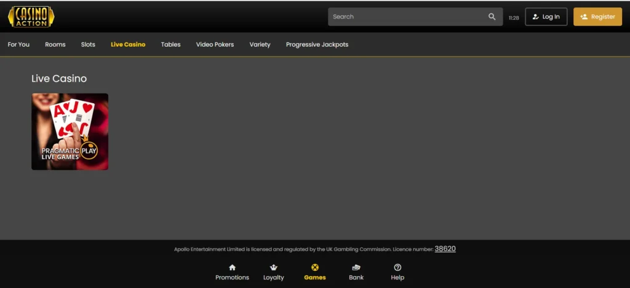Screen dimensions: 630x288
Task: Open Pragmatic Play Live Games thumbnail
Action: pos(70,131)
